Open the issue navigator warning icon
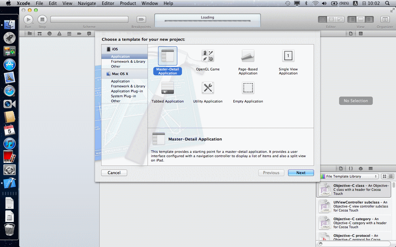 (x=59, y=34)
